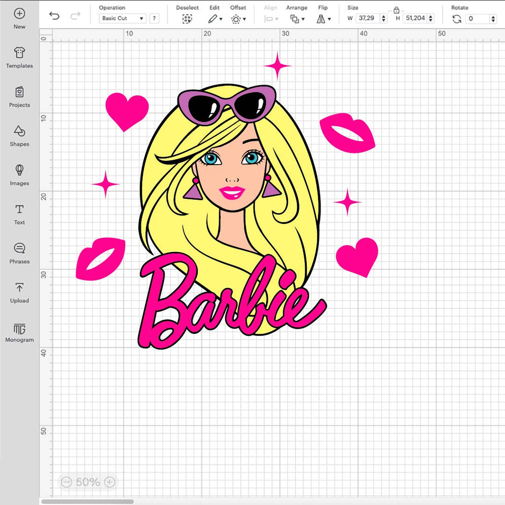
Task: Open the Shapes panel
Action: click(19, 134)
